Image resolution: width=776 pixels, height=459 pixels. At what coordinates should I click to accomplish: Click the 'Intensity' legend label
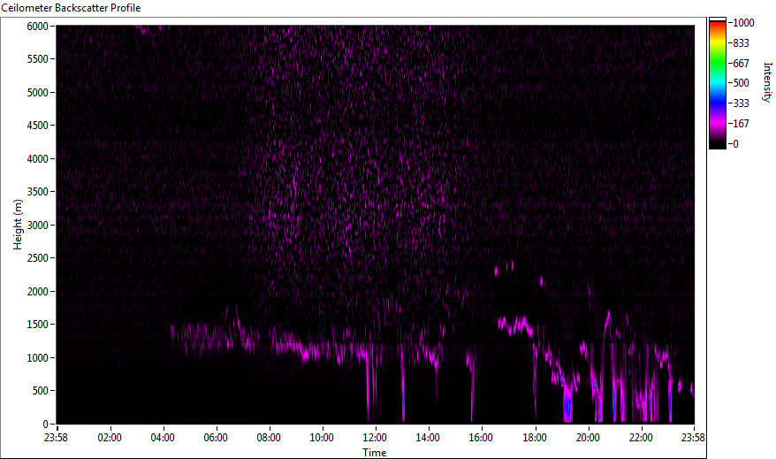767,82
